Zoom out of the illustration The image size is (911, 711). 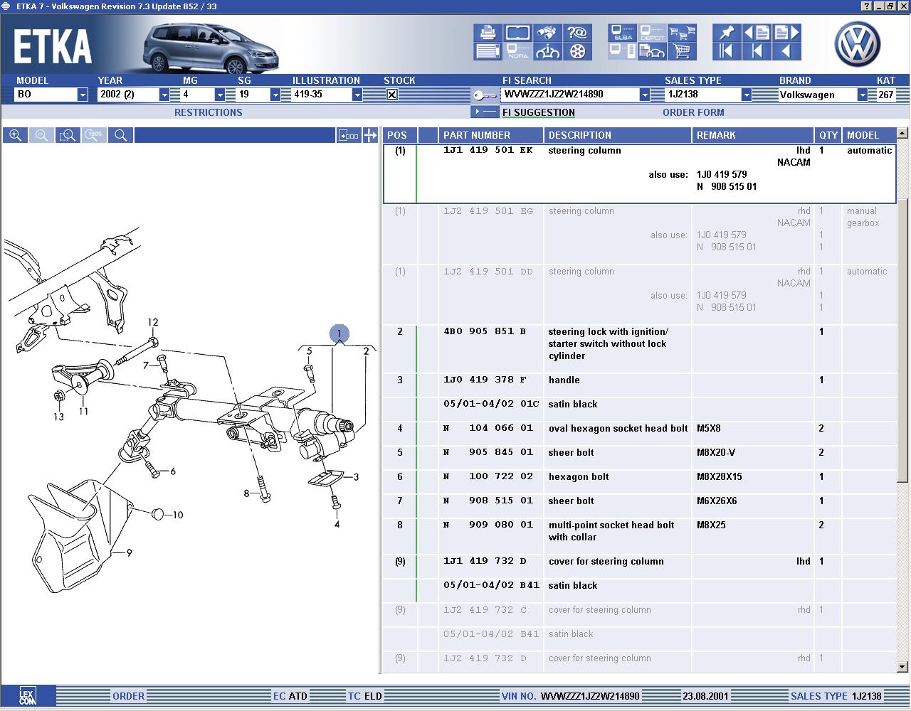pyautogui.click(x=41, y=135)
